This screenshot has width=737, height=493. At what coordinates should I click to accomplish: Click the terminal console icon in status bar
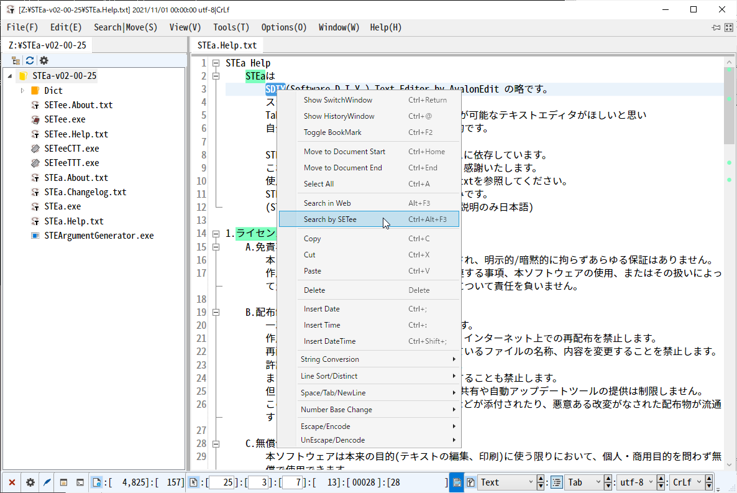[x=80, y=482]
